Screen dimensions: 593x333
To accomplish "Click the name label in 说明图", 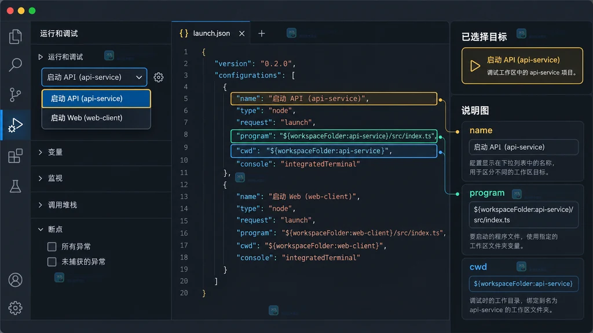I will point(481,130).
